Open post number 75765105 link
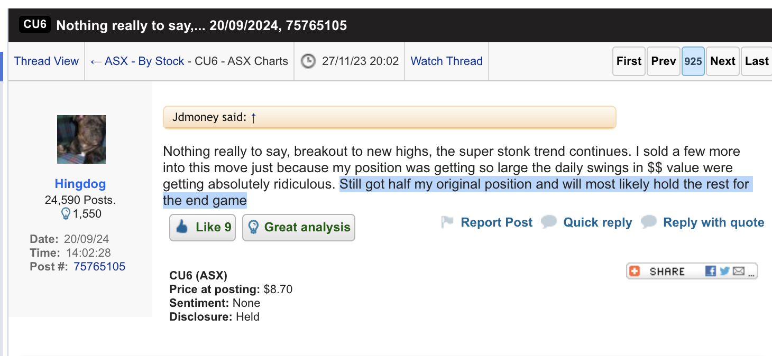772x356 pixels. pos(99,267)
